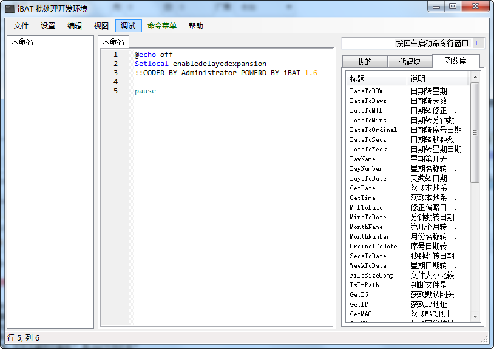Click the function list scrollbar thumb
Screen dimensions: 494x349
click(x=475, y=133)
